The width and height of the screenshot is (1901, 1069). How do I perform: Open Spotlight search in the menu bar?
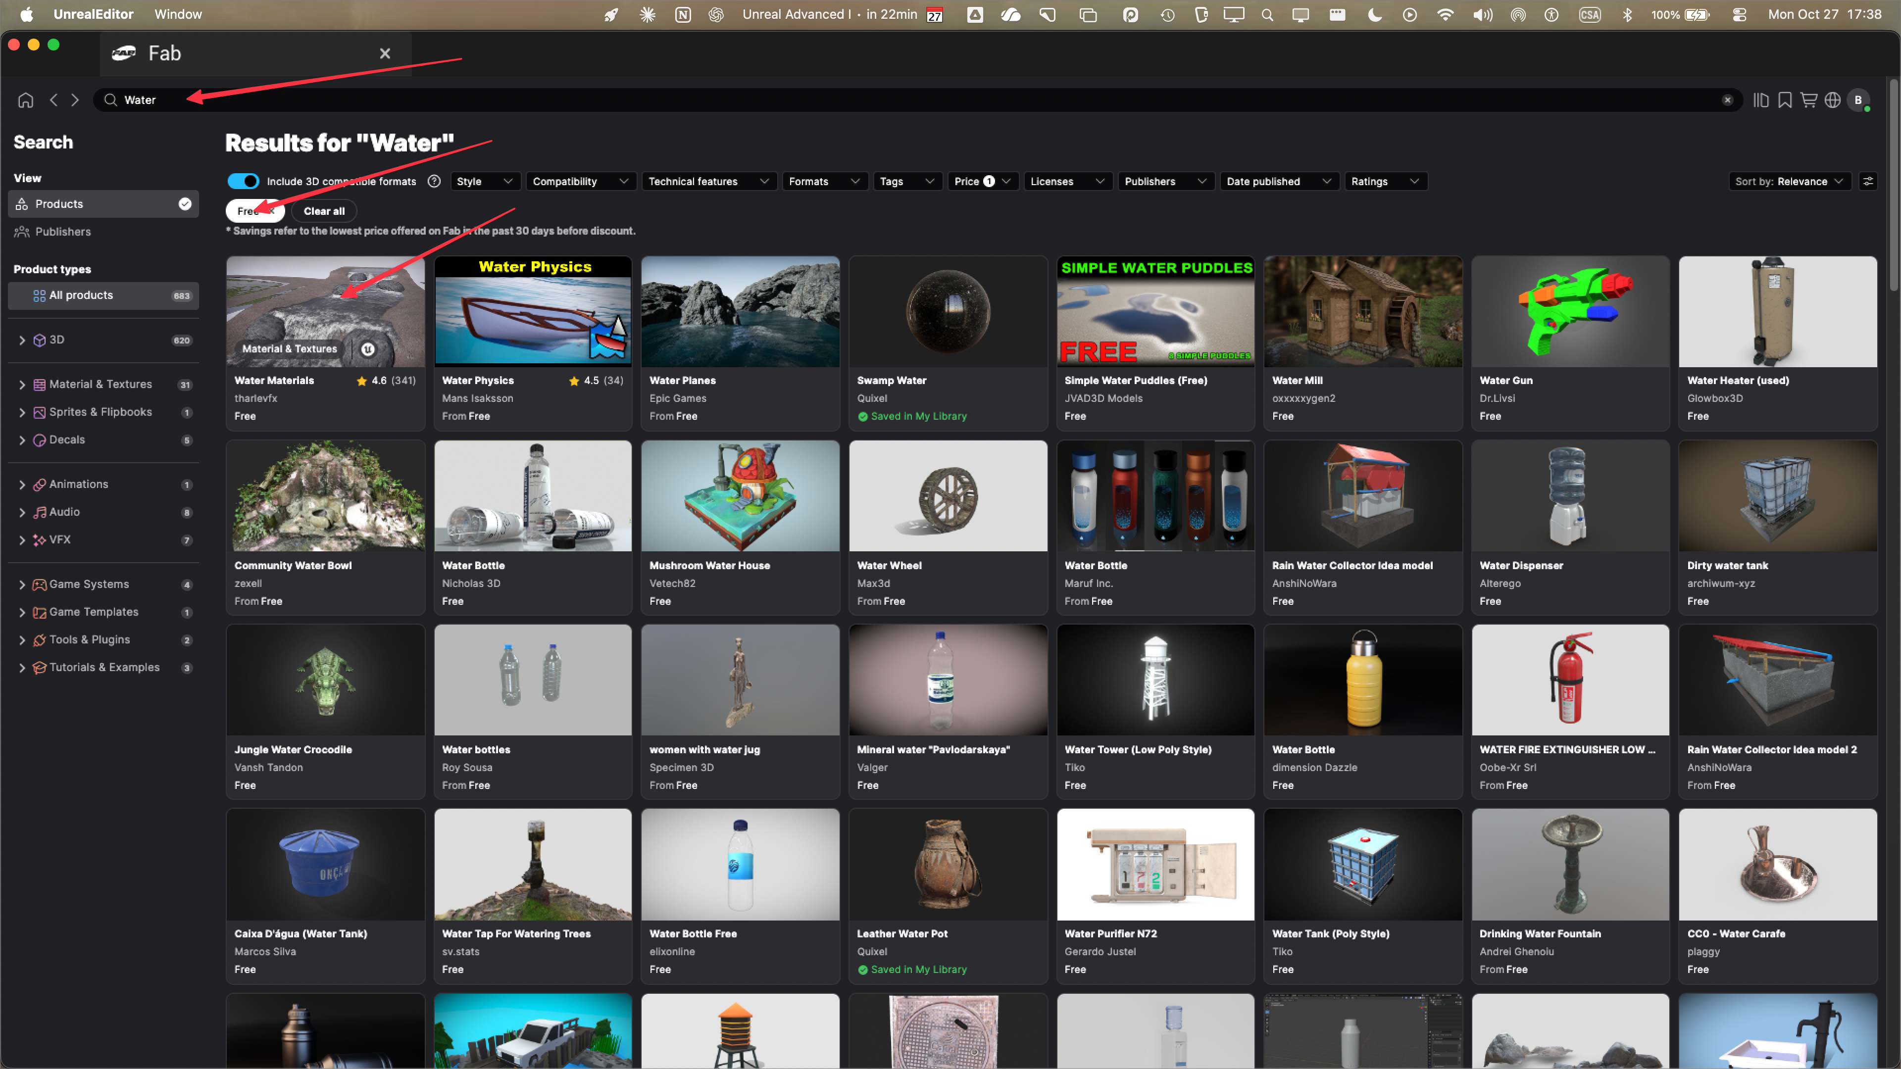[1267, 14]
